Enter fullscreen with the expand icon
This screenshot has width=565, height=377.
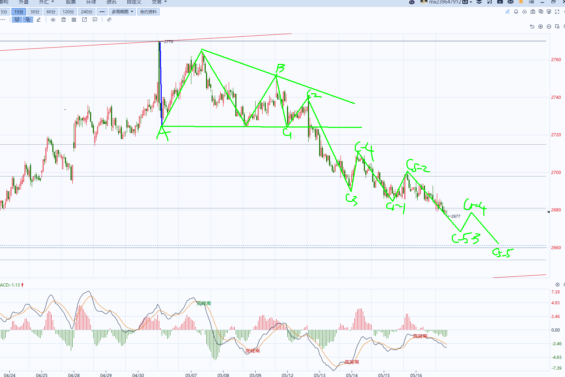coord(557,12)
